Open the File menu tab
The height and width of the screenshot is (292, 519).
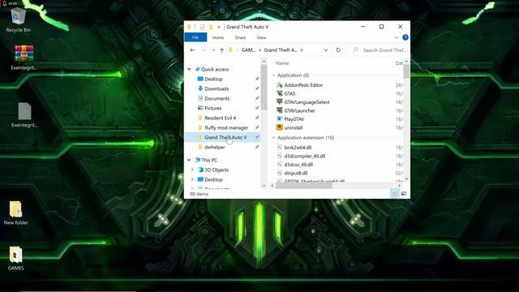(x=195, y=37)
